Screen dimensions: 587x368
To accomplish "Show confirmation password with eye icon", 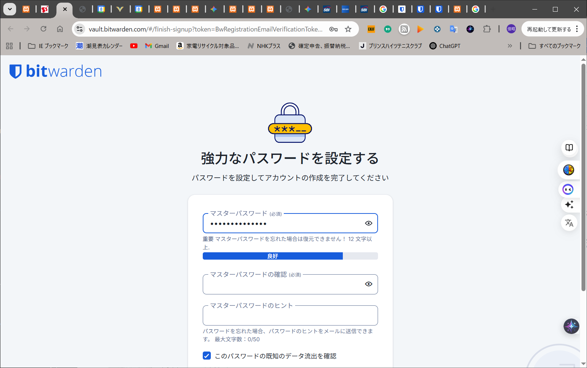I will coord(368,284).
